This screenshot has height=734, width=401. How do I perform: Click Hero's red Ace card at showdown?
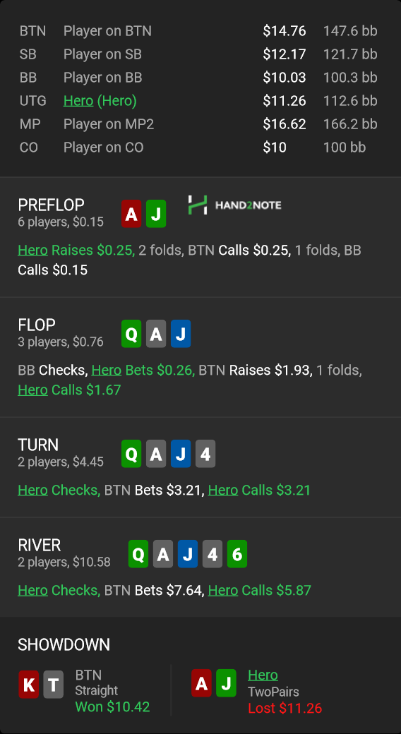point(201,683)
